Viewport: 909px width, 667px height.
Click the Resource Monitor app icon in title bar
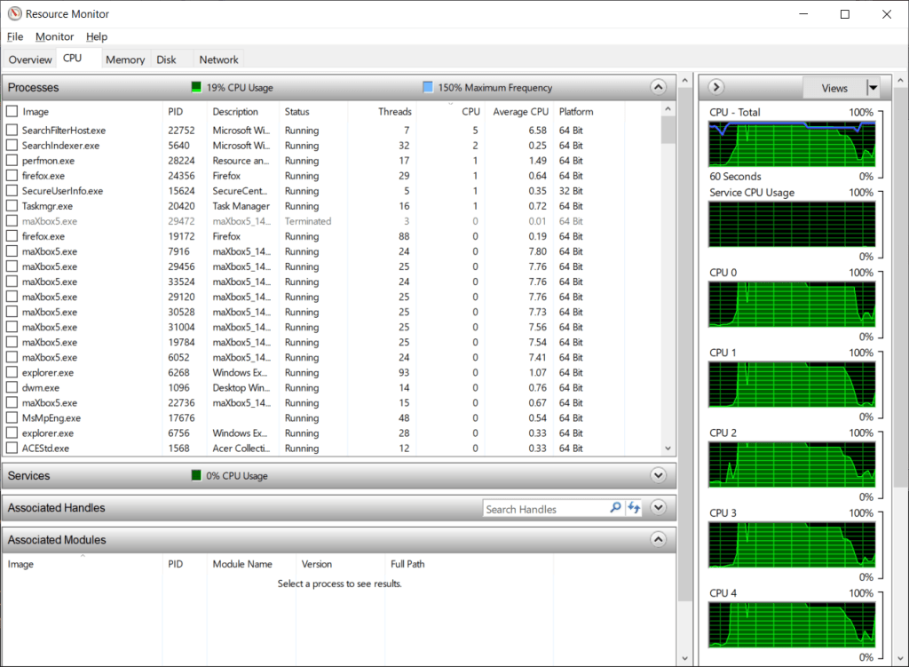click(x=14, y=14)
